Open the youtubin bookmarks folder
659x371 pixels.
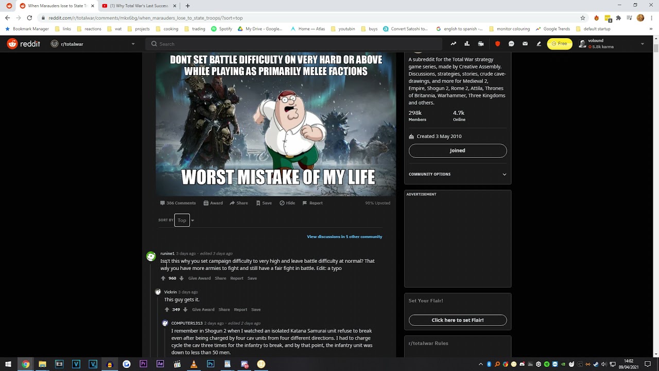(x=343, y=29)
